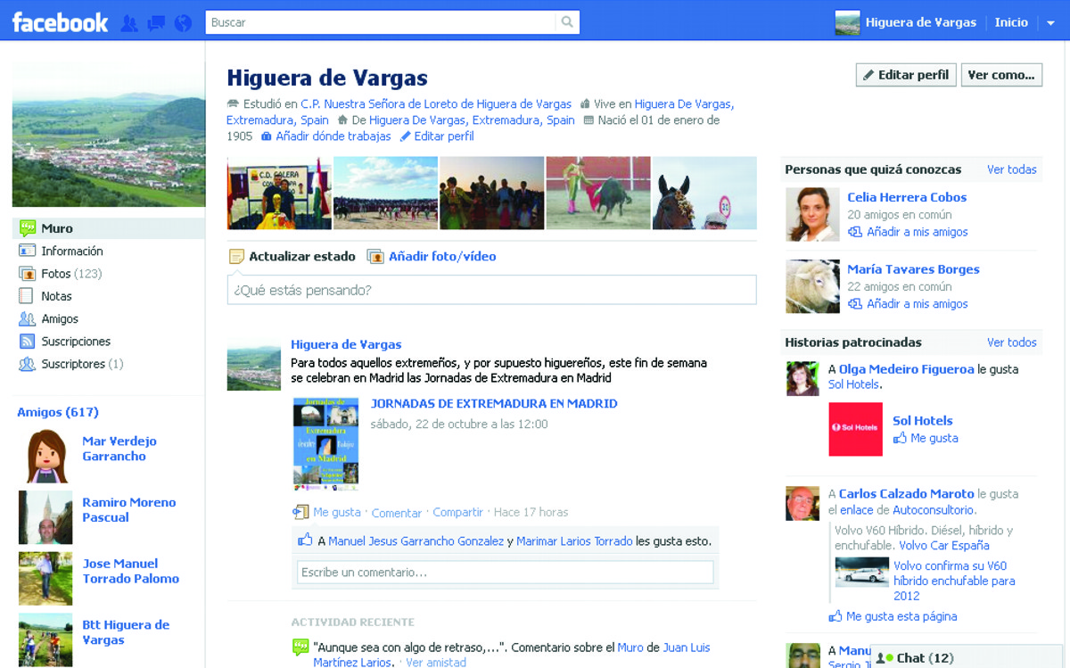Open Suscriptores (1) in the sidebar
Viewport: 1070px width, 668px height.
(x=82, y=364)
